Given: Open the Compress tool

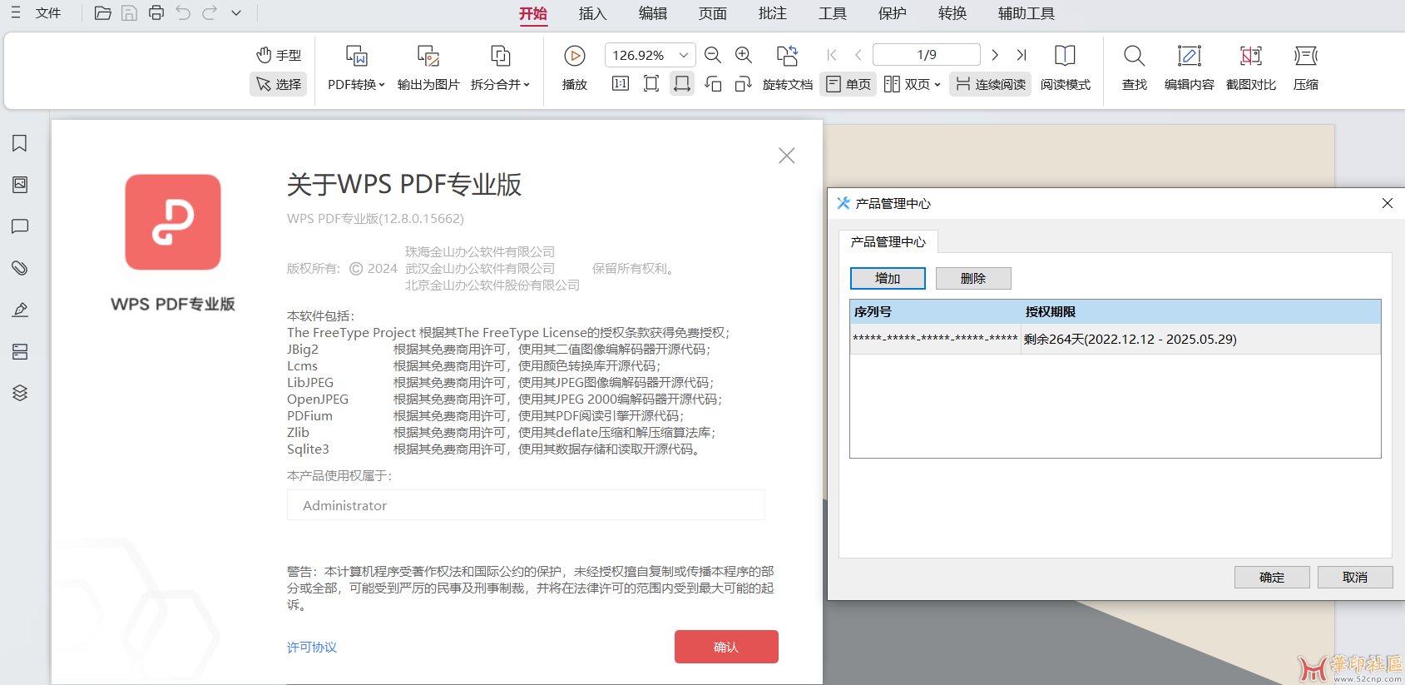Looking at the screenshot, I should (1305, 56).
